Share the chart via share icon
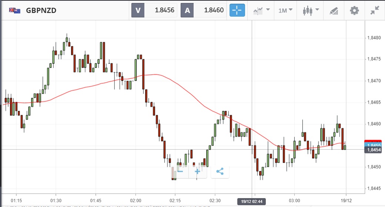 pos(220,171)
